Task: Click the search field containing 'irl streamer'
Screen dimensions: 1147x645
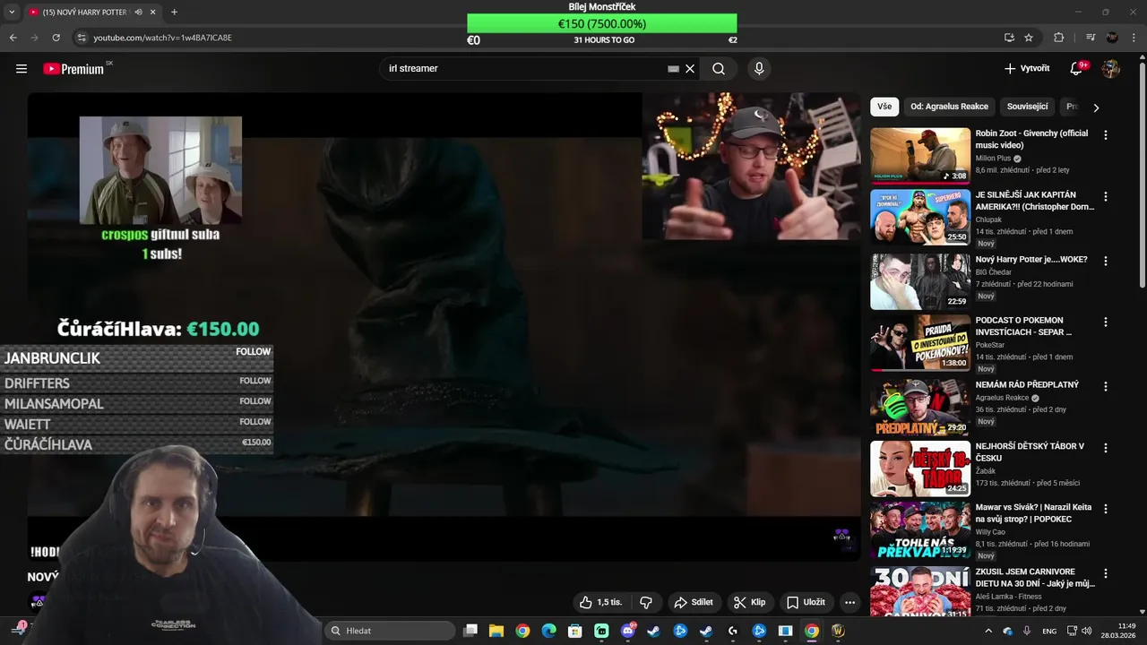Action: [x=524, y=69]
